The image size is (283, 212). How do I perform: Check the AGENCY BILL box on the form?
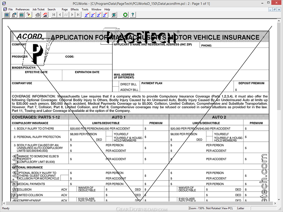pos(116,89)
